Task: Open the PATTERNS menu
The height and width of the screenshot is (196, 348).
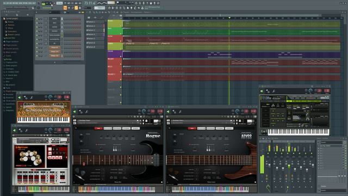Action: pyautogui.click(x=16, y=3)
